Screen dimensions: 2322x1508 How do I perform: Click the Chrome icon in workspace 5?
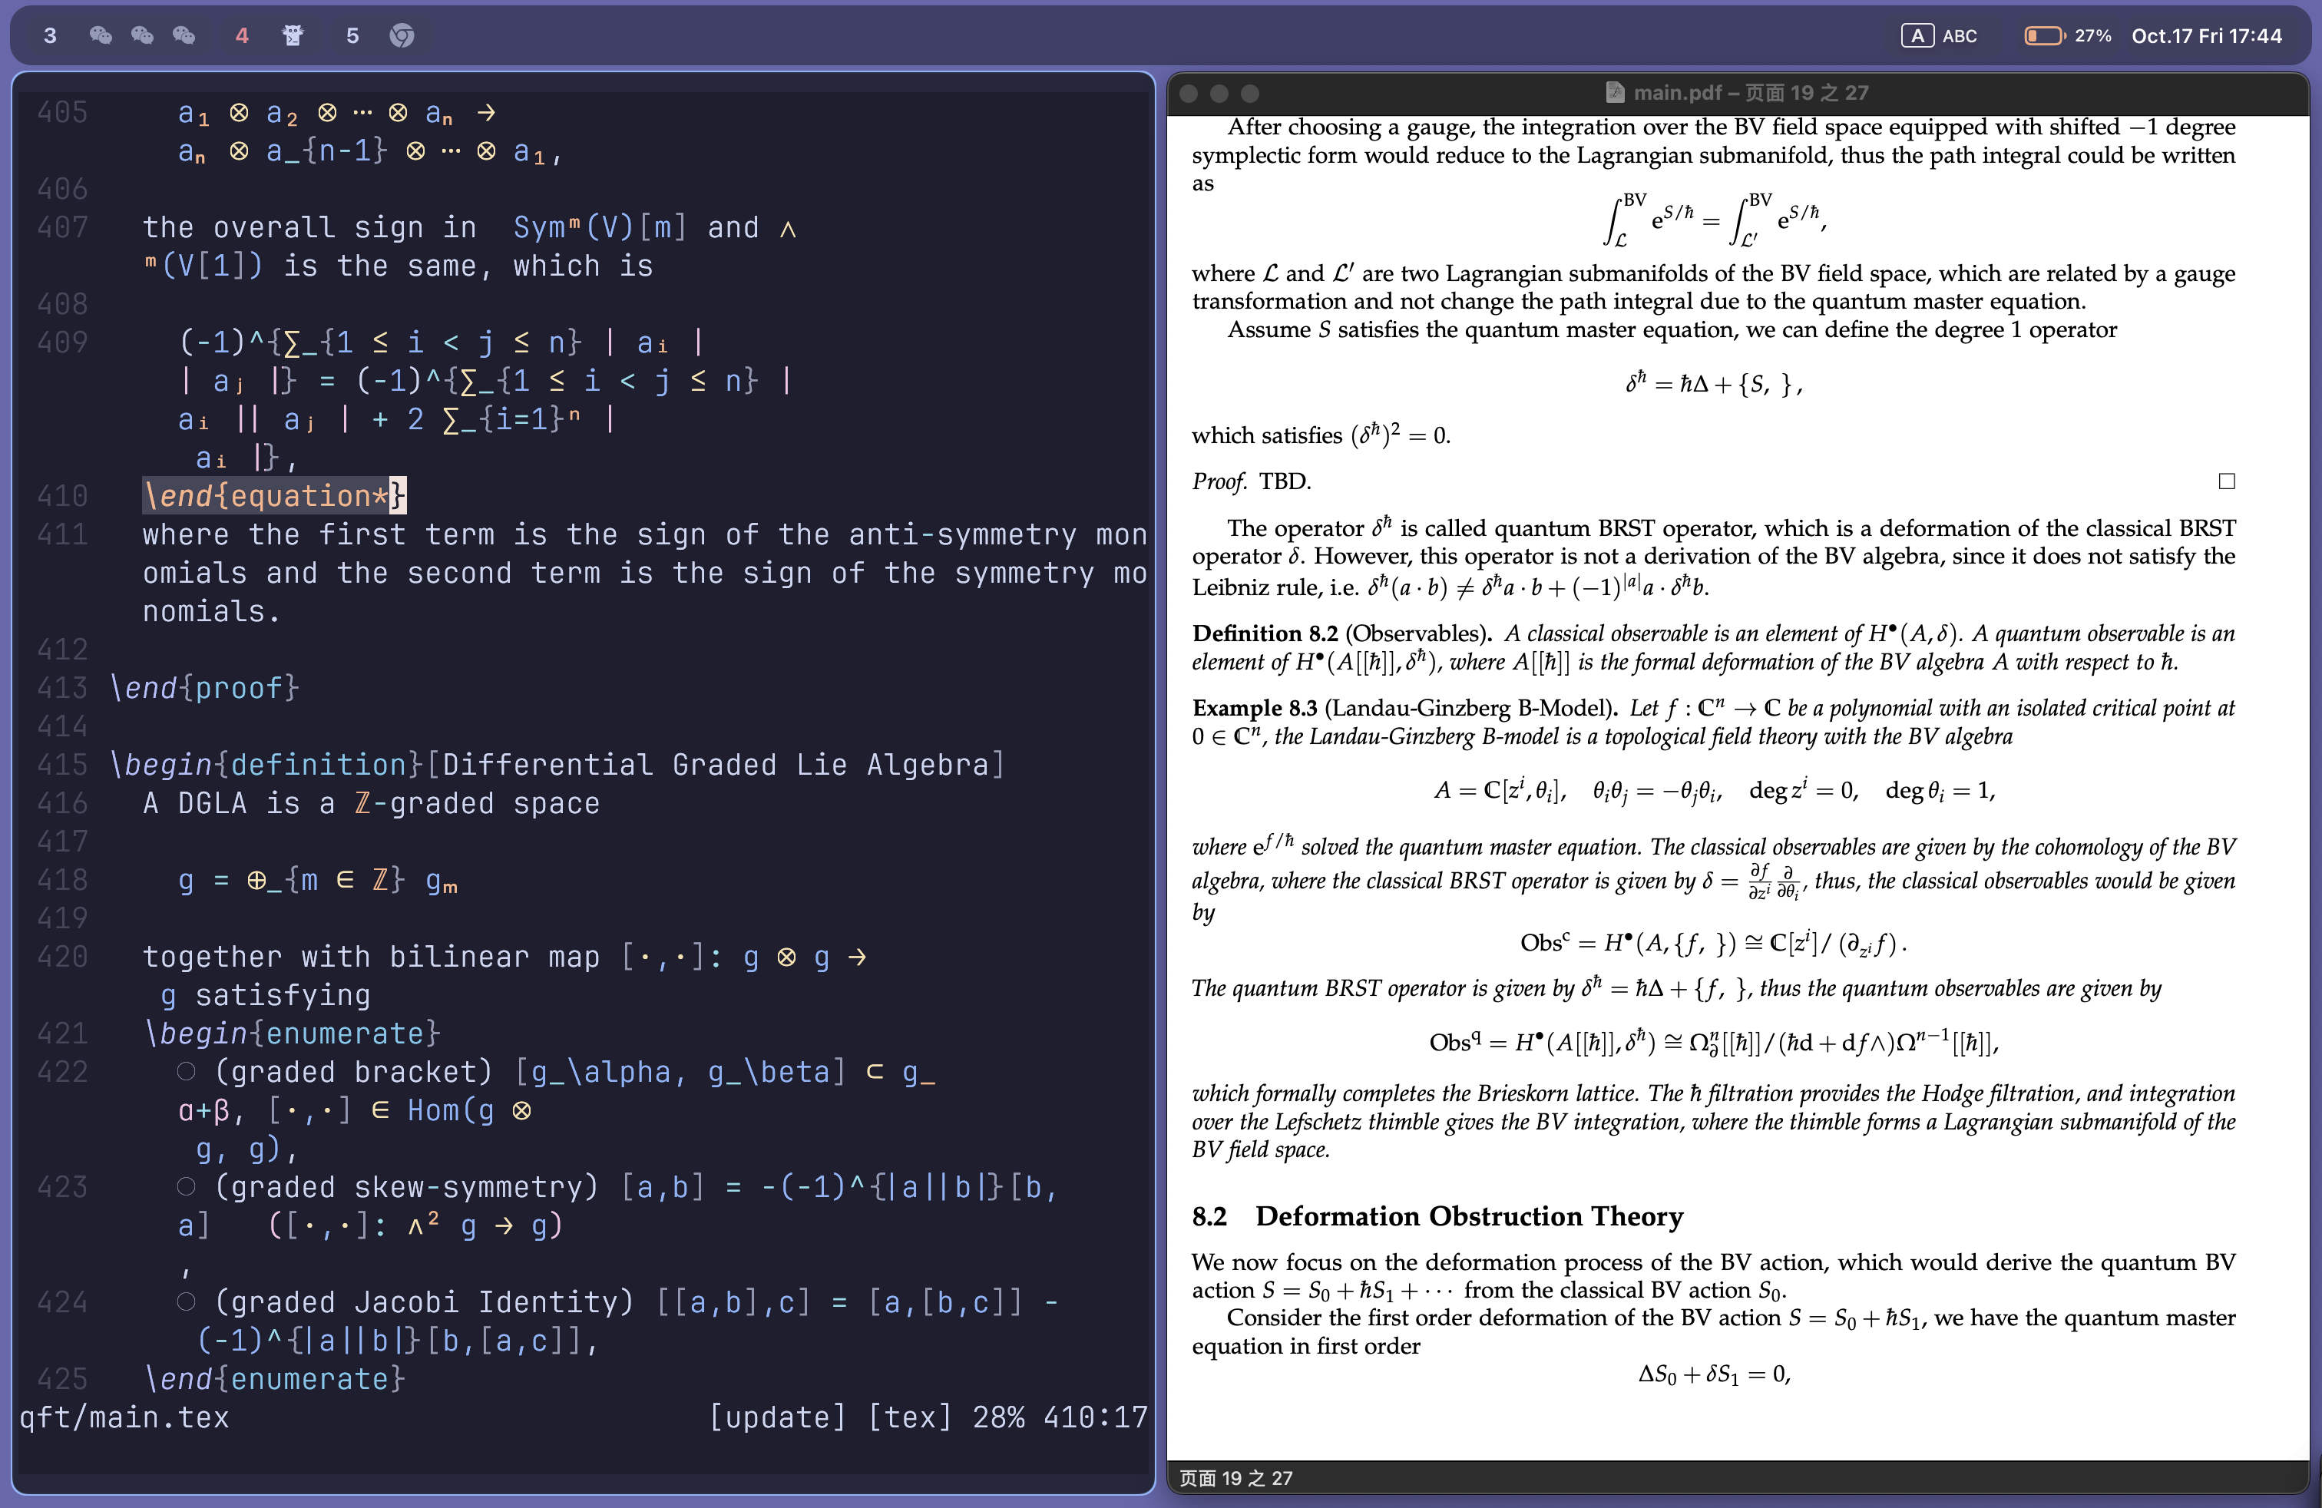[402, 36]
